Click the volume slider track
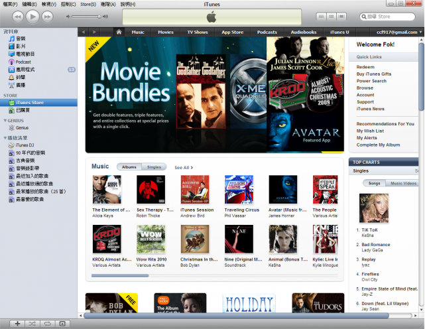This screenshot has height=329, width=425. pos(86,17)
